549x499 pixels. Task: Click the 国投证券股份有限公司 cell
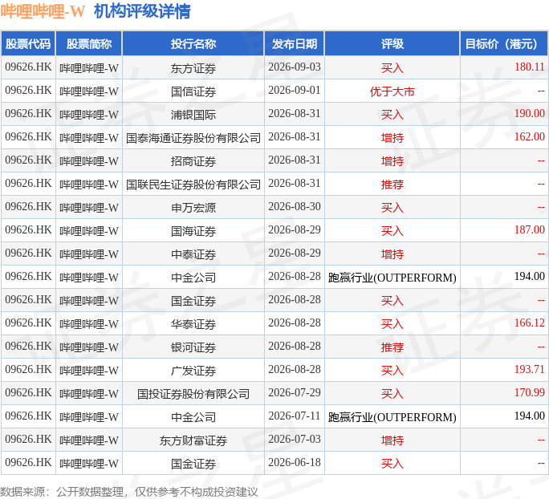click(193, 393)
